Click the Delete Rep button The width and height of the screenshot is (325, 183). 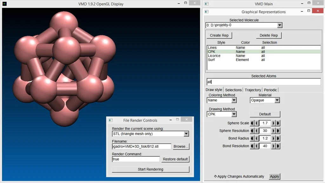pyautogui.click(x=269, y=35)
